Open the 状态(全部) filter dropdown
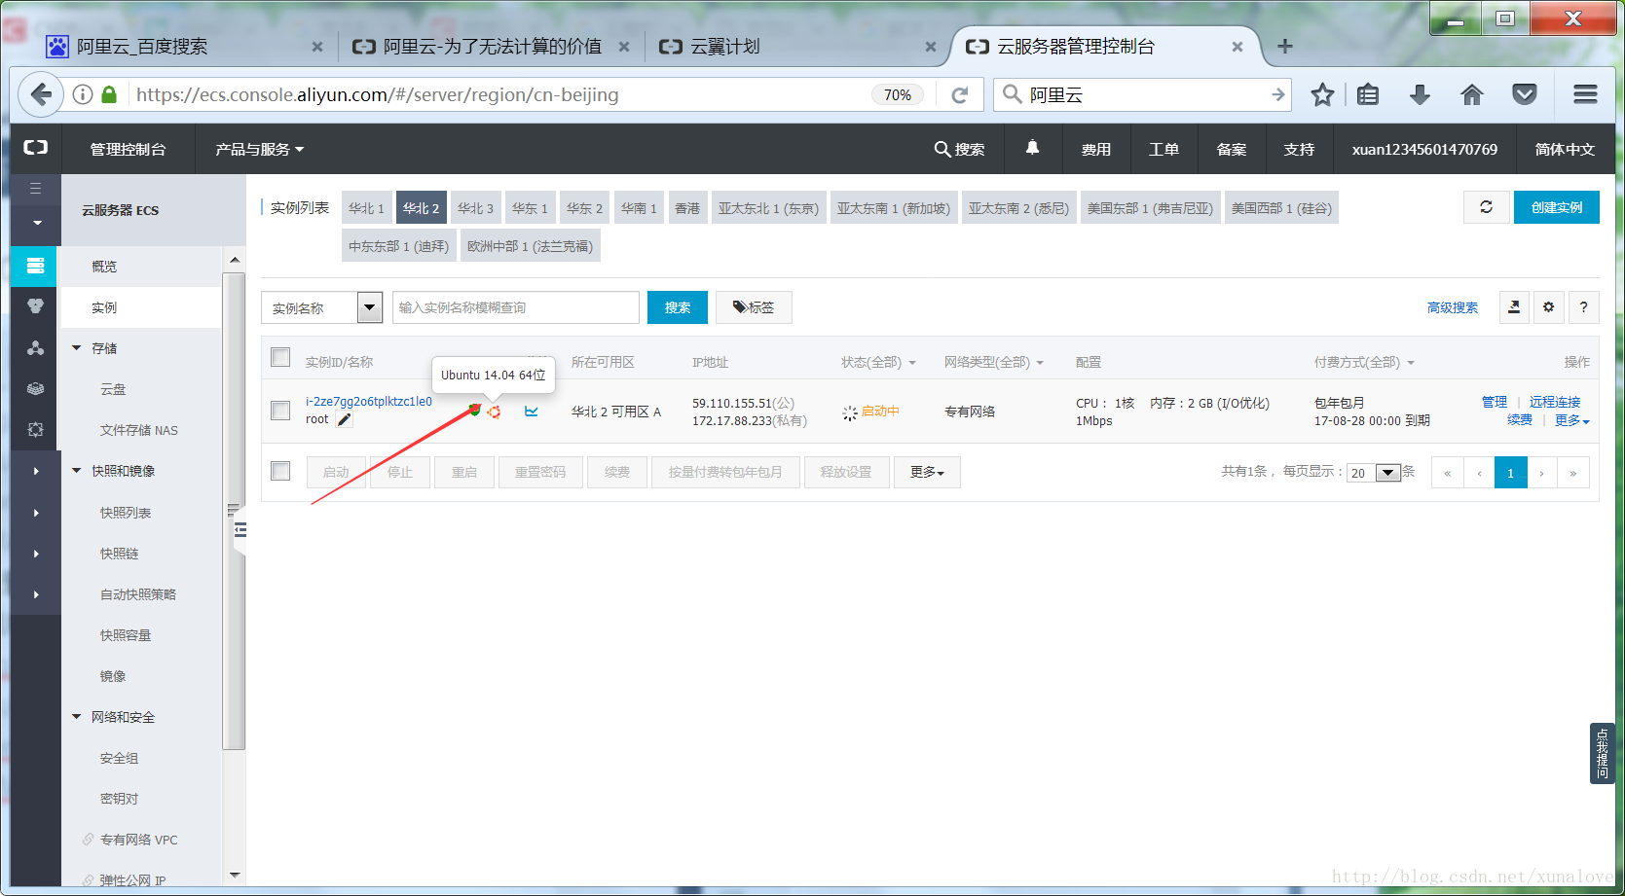This screenshot has height=896, width=1625. [878, 362]
